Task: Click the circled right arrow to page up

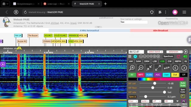Action: tap(184, 68)
